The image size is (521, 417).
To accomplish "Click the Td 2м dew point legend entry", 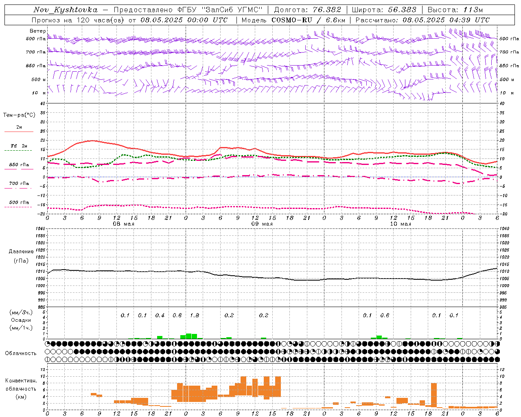I will 19,146.
